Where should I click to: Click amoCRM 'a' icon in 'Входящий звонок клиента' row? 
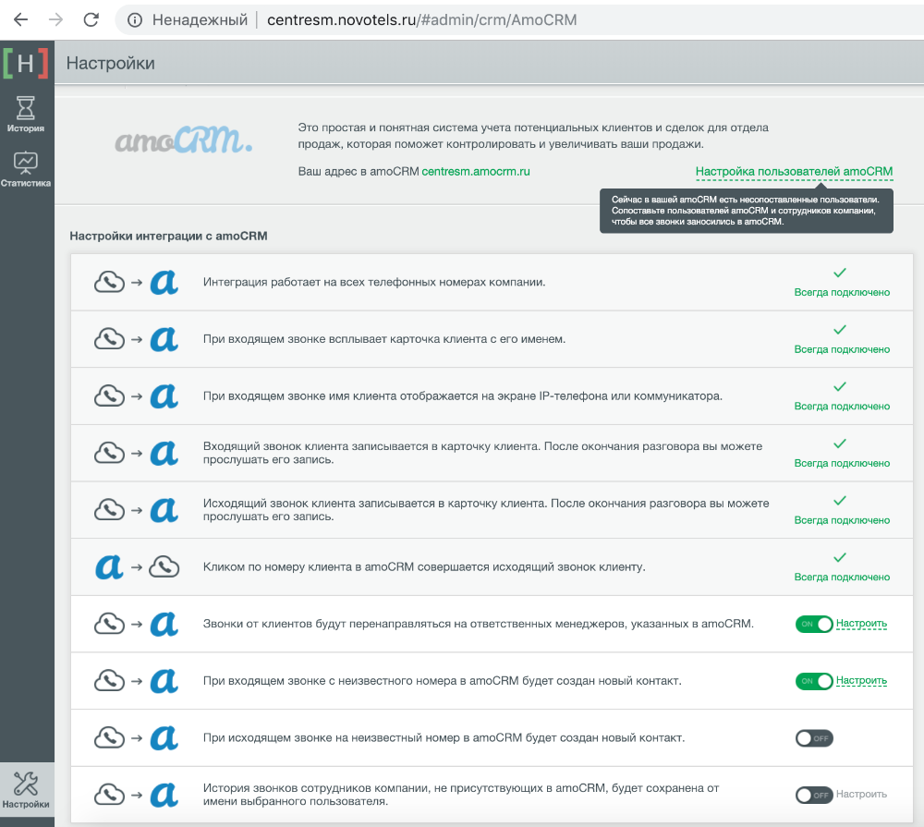coord(164,454)
